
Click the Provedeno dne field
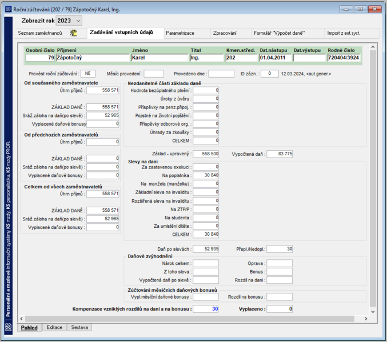coord(221,74)
